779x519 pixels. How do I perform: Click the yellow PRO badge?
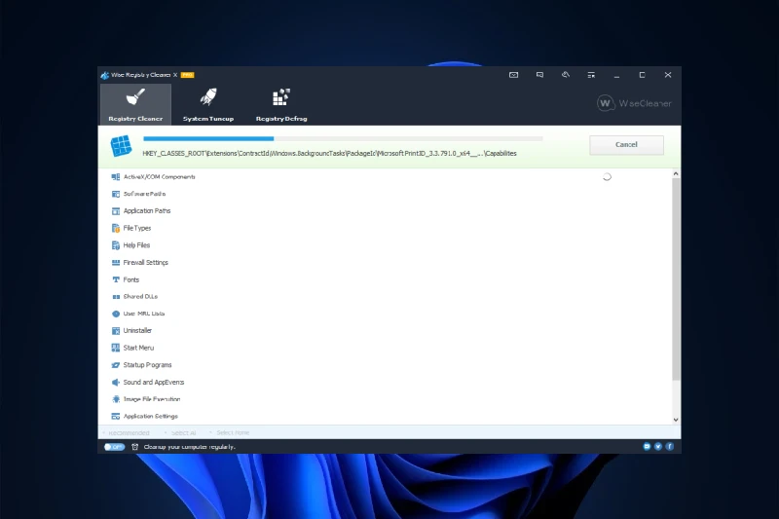click(187, 75)
